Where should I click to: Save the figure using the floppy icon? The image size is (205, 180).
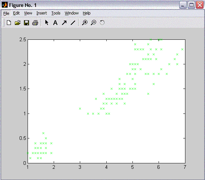pos(26,23)
